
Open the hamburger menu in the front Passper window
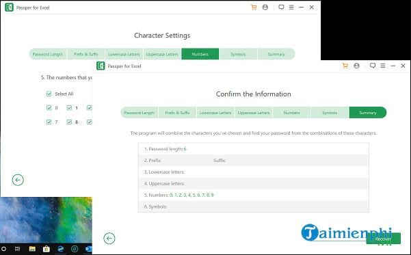pos(383,66)
